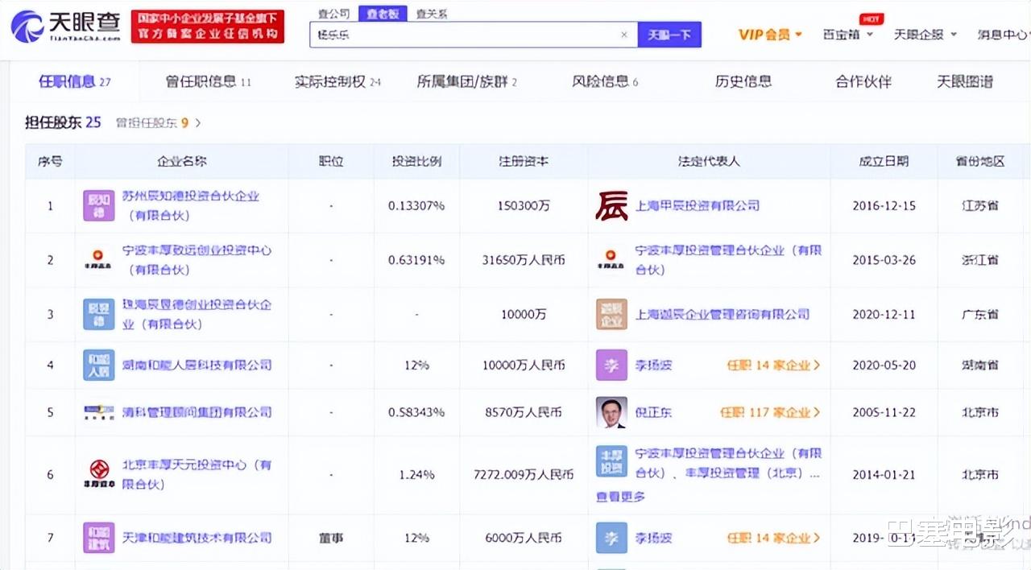
Task: Click 注册资本 column header
Action: tap(524, 161)
